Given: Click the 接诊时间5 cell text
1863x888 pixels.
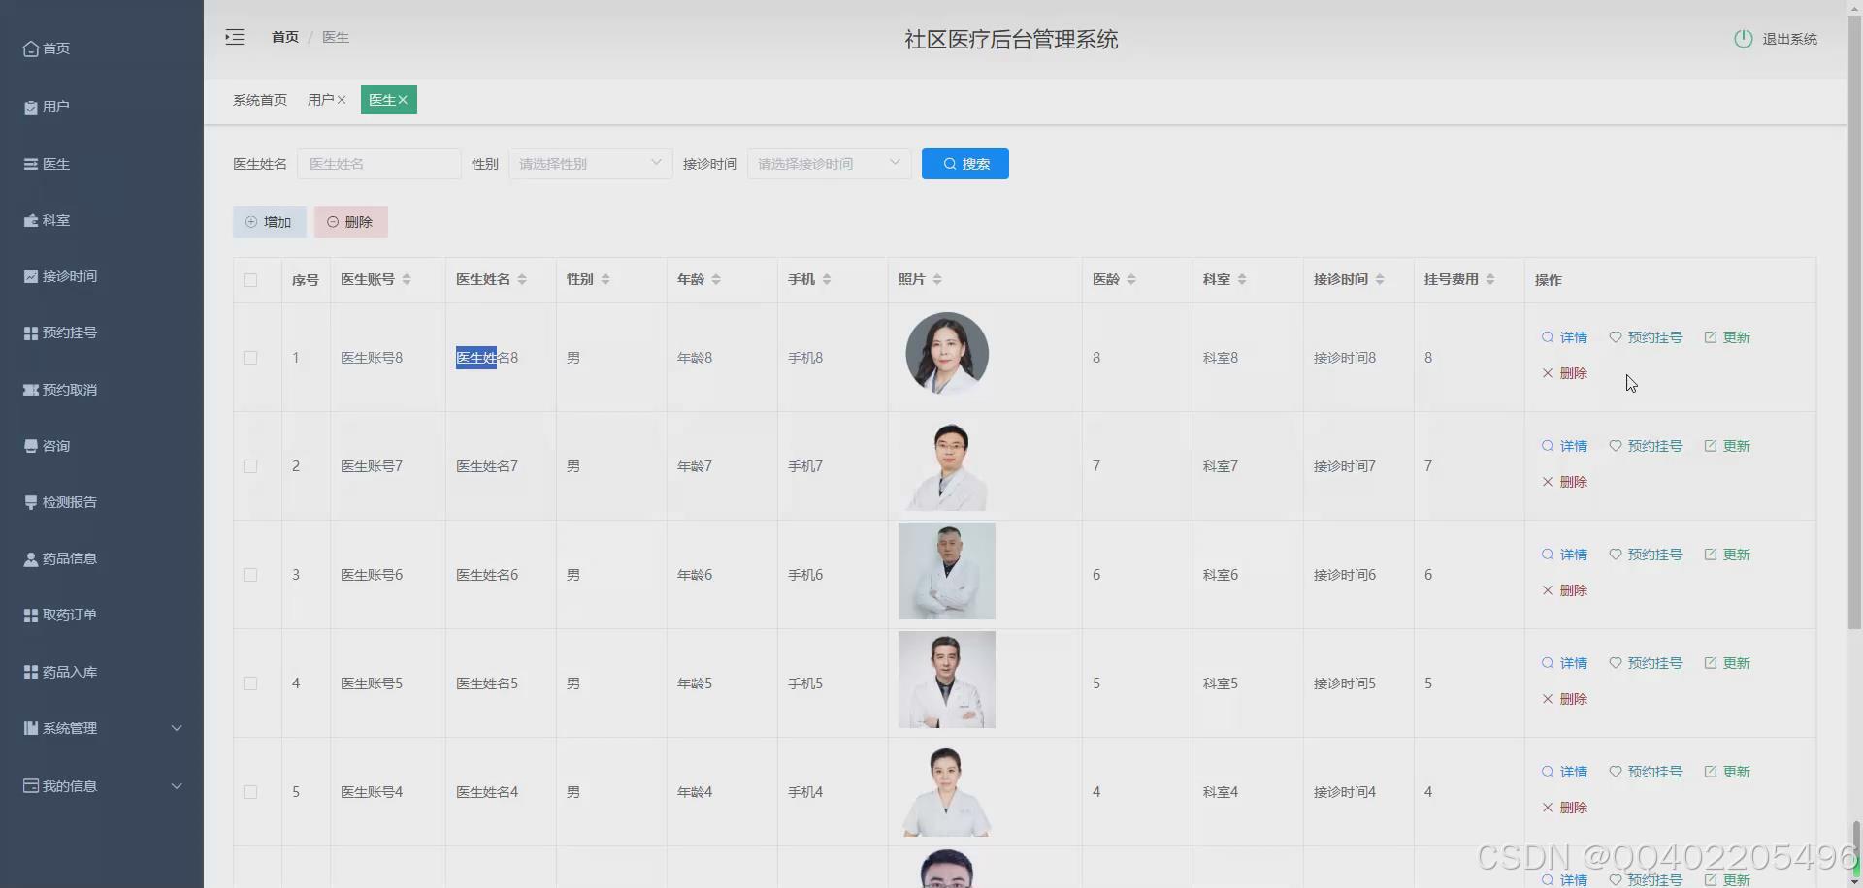Looking at the screenshot, I should [x=1345, y=683].
